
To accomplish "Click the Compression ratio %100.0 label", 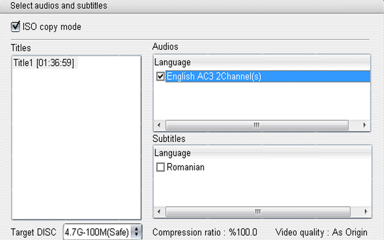I will (x=205, y=232).
